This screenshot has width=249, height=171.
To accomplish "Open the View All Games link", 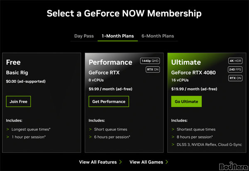I will (146, 162).
